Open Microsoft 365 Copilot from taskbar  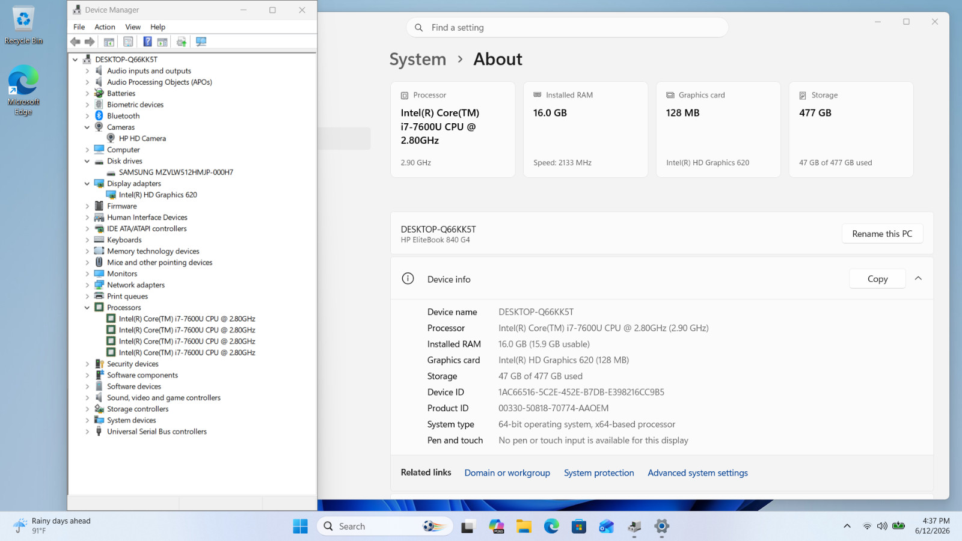[496, 527]
